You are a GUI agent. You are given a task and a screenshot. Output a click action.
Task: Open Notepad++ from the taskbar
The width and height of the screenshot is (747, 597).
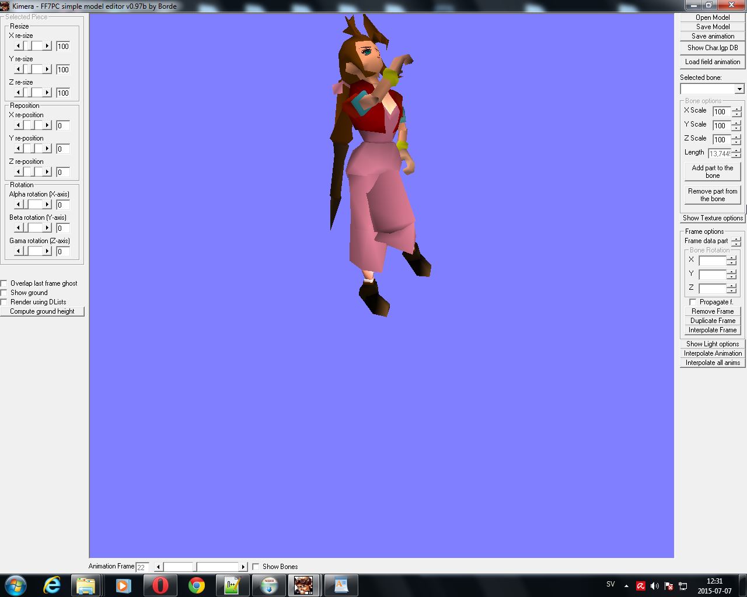(x=232, y=585)
